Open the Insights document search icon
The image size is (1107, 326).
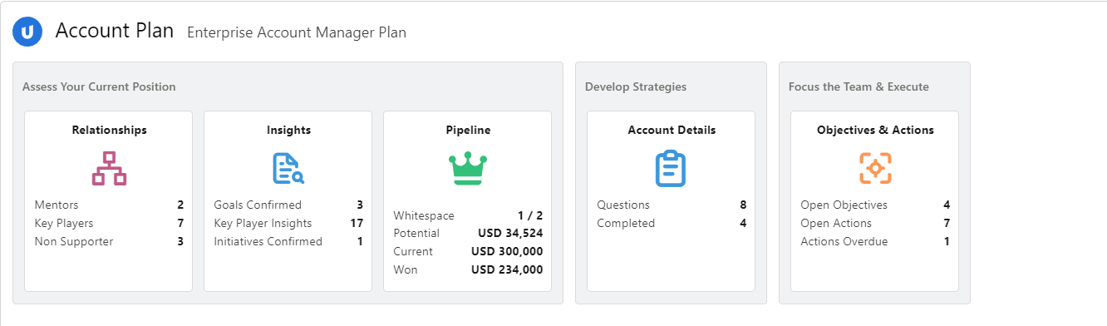pyautogui.click(x=288, y=168)
